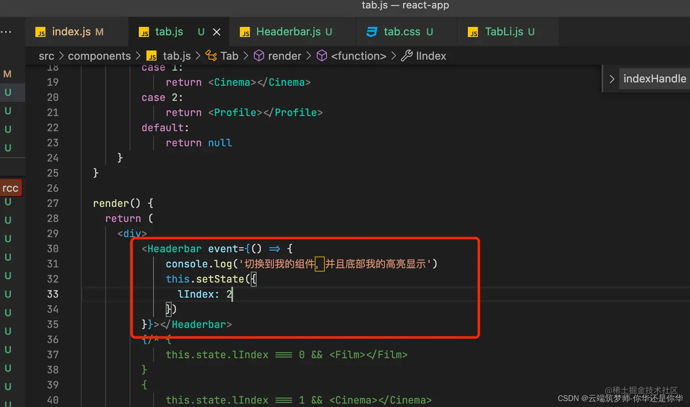Click the closing </Headerbar> tag text
Image resolution: width=690 pixels, height=407 pixels.
(x=196, y=324)
